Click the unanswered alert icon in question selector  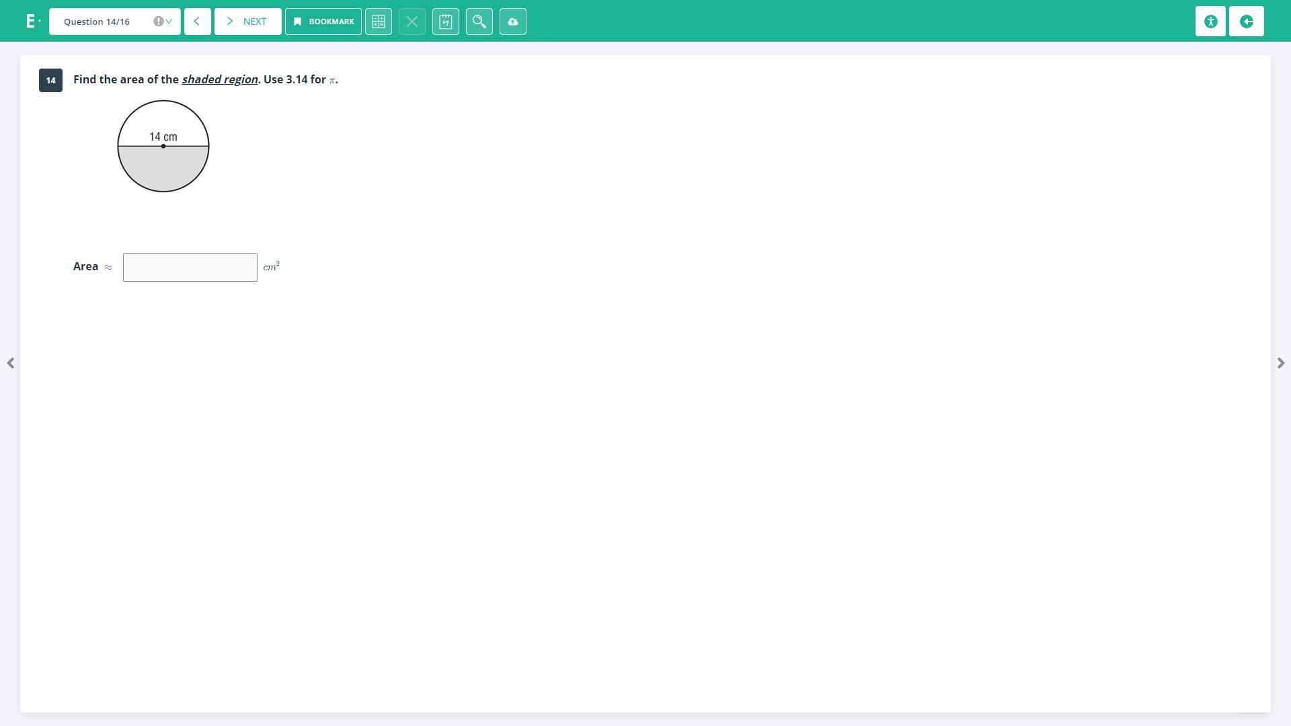click(x=158, y=22)
